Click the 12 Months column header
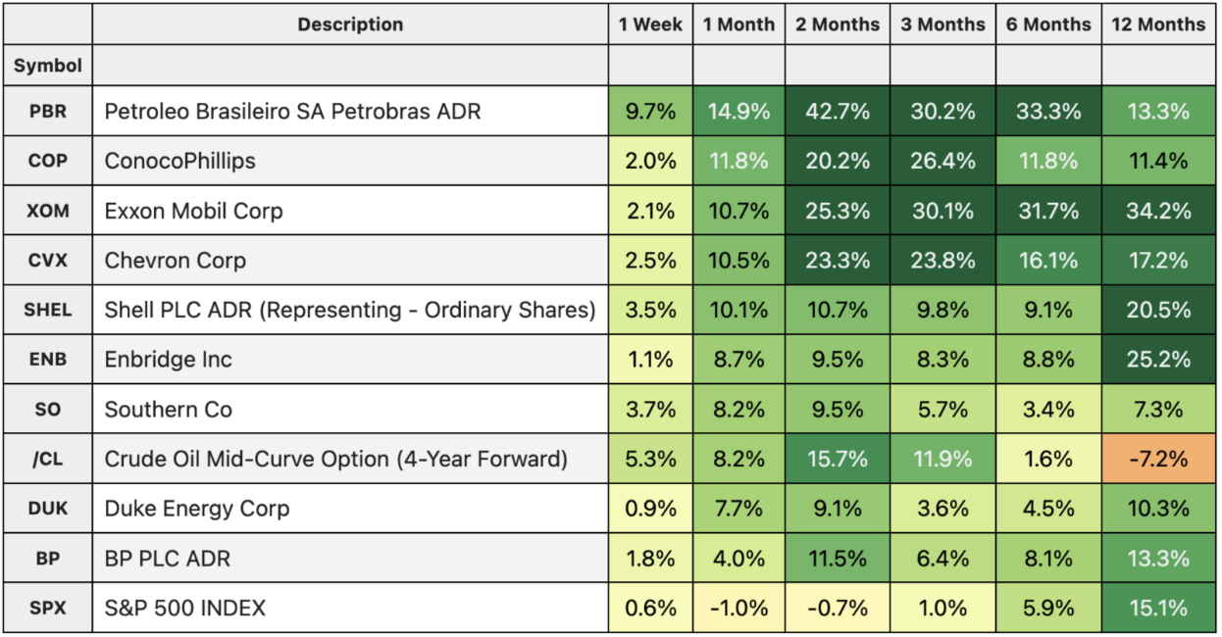Image resolution: width=1222 pixels, height=637 pixels. click(1158, 24)
